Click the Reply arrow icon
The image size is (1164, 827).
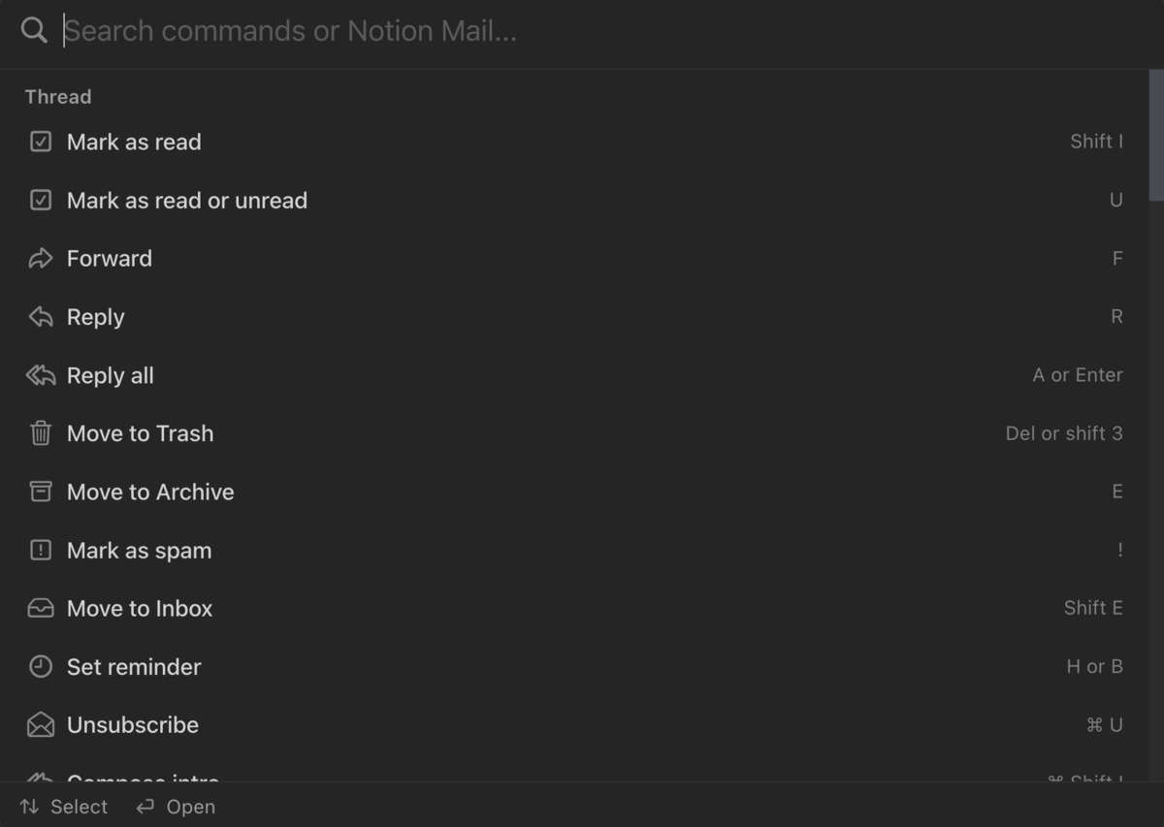40,317
